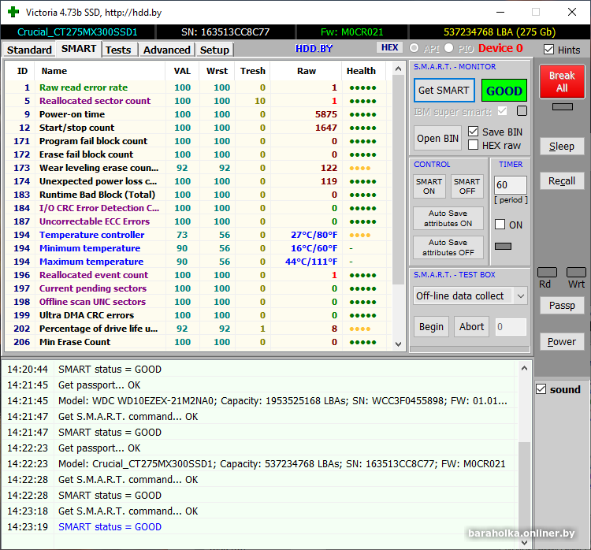The height and width of the screenshot is (550, 591).
Task: Click the Sleep button
Action: (562, 147)
